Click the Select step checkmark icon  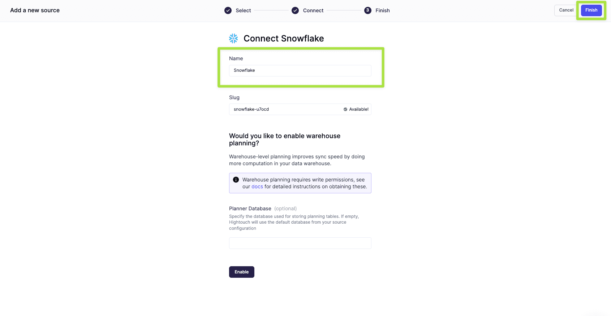tap(228, 10)
